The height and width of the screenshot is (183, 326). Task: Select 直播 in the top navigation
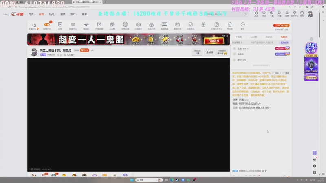click(41, 14)
